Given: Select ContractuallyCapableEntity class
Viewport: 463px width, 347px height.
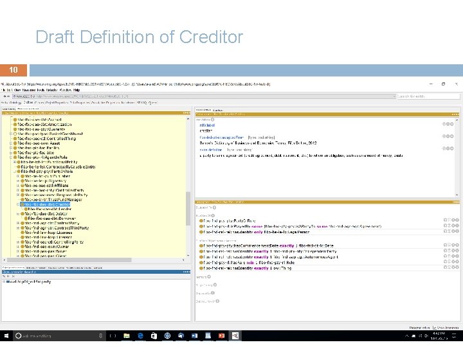Looking at the screenshot, I should coord(58,166).
